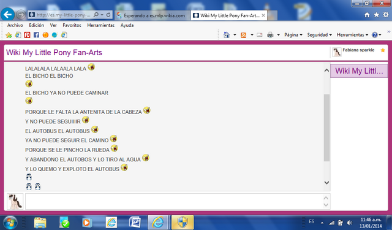The width and height of the screenshot is (392, 230).
Task: Click the active Internet Explorer taskbar button
Action: (x=158, y=222)
